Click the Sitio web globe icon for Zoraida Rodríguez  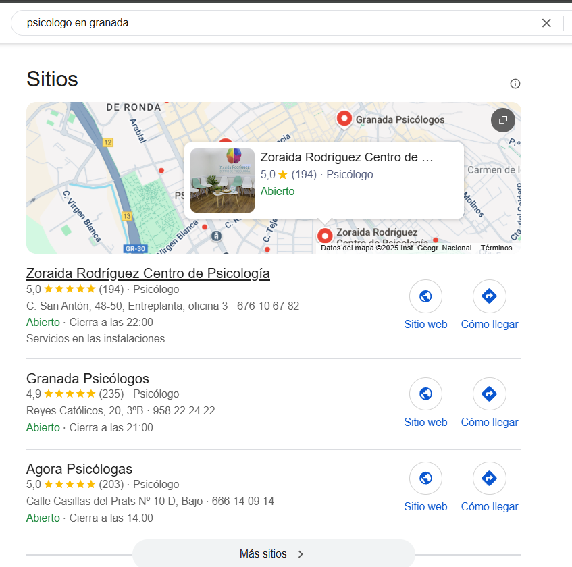click(x=425, y=296)
